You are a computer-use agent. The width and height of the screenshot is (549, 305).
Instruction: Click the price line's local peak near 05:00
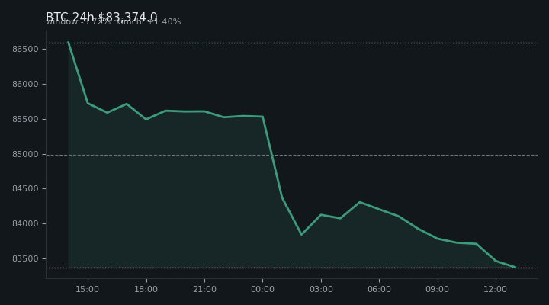tap(360, 202)
